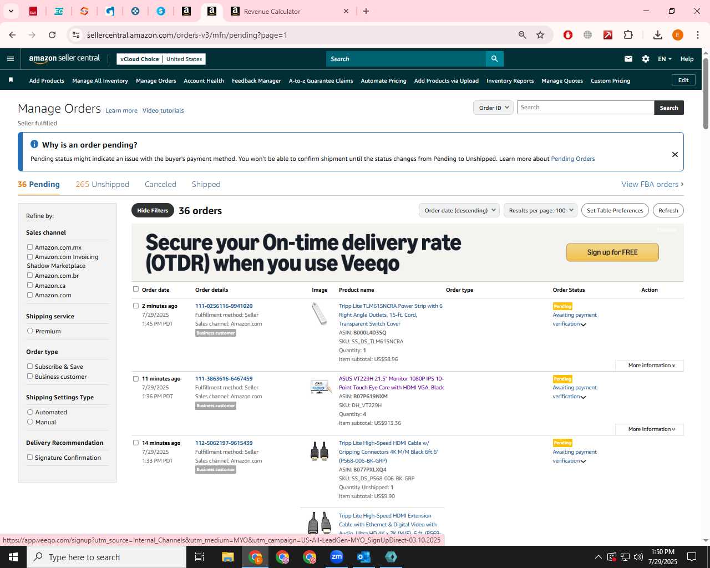
Task: Open browser downloads icon
Action: (x=658, y=35)
